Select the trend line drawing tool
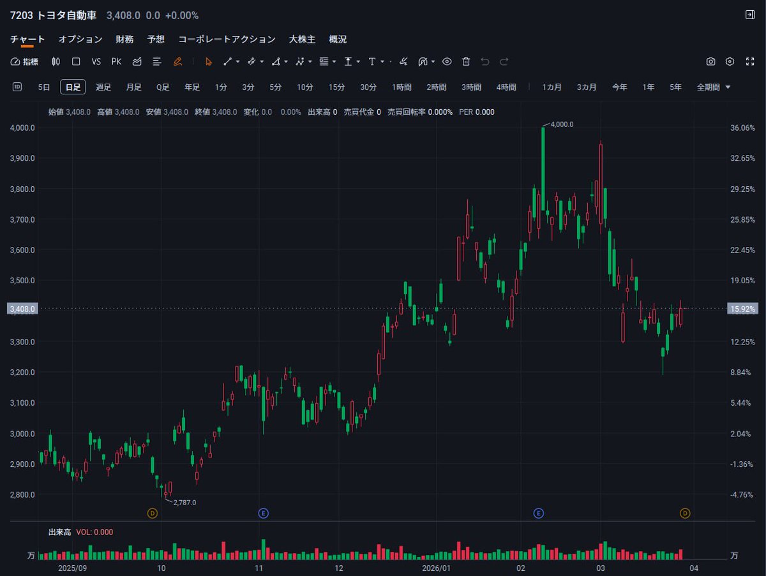The image size is (766, 576). point(228,62)
